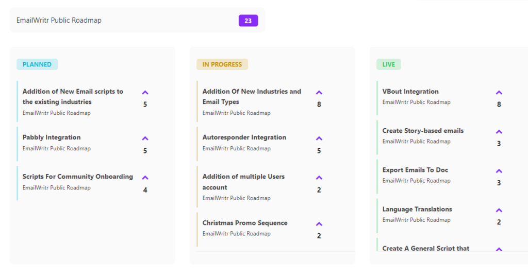Click vote count 8 on Addition Of New Industries

(x=319, y=104)
